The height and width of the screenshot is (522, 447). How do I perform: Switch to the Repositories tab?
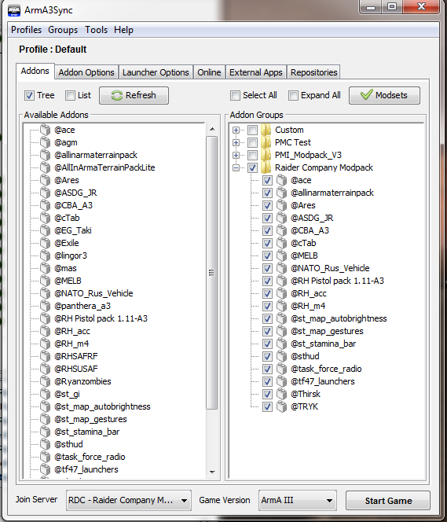(314, 72)
